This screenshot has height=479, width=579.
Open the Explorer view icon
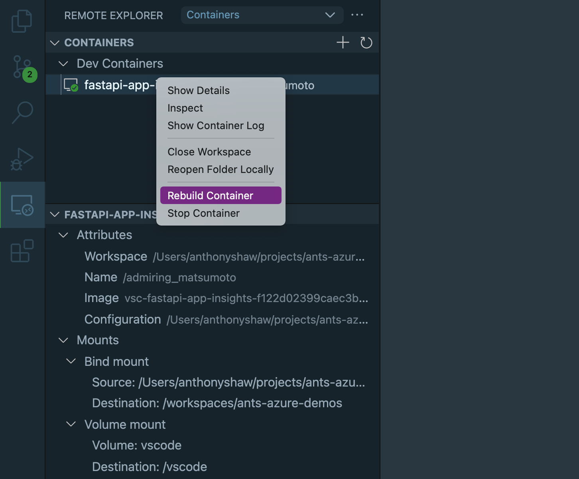tap(22, 21)
